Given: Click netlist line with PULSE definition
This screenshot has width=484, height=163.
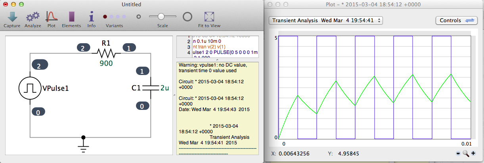Looking at the screenshot, I should coord(225,52).
